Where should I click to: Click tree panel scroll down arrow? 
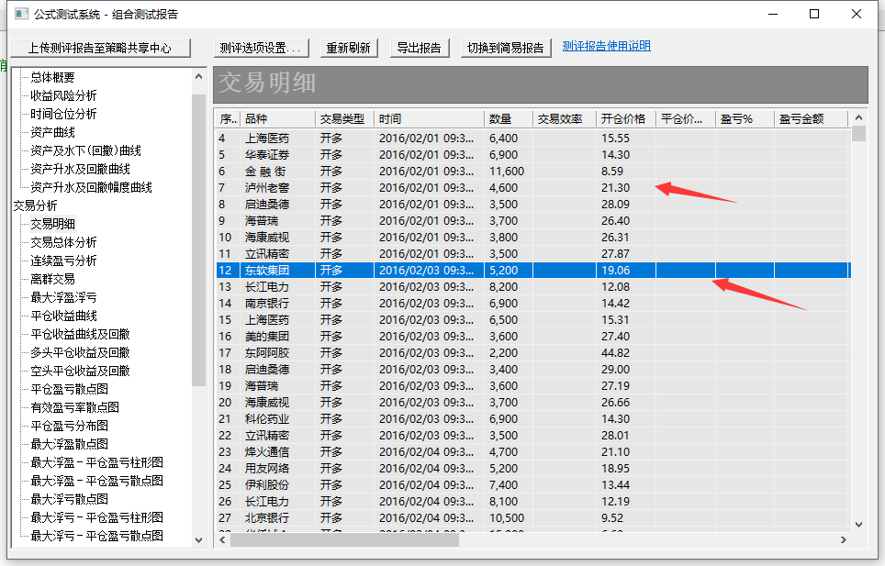click(x=198, y=539)
